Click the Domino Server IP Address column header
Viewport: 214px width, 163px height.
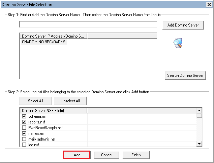pos(53,36)
